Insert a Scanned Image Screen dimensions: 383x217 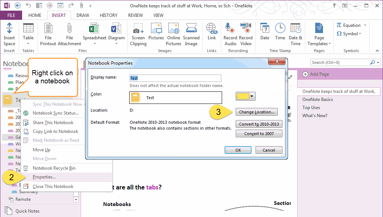[191, 34]
